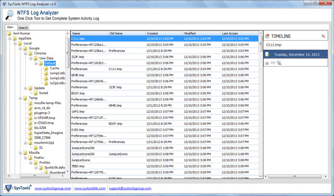334x196 pixels.
Task: Select the 323F.tmp file row
Action: click(x=164, y=57)
